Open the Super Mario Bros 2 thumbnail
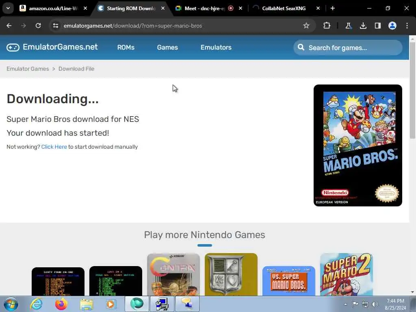Screen dimensions: 416x312 [x=347, y=275]
